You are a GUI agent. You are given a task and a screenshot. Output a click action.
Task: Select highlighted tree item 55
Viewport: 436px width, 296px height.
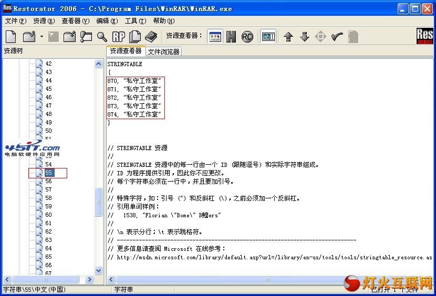tap(49, 173)
